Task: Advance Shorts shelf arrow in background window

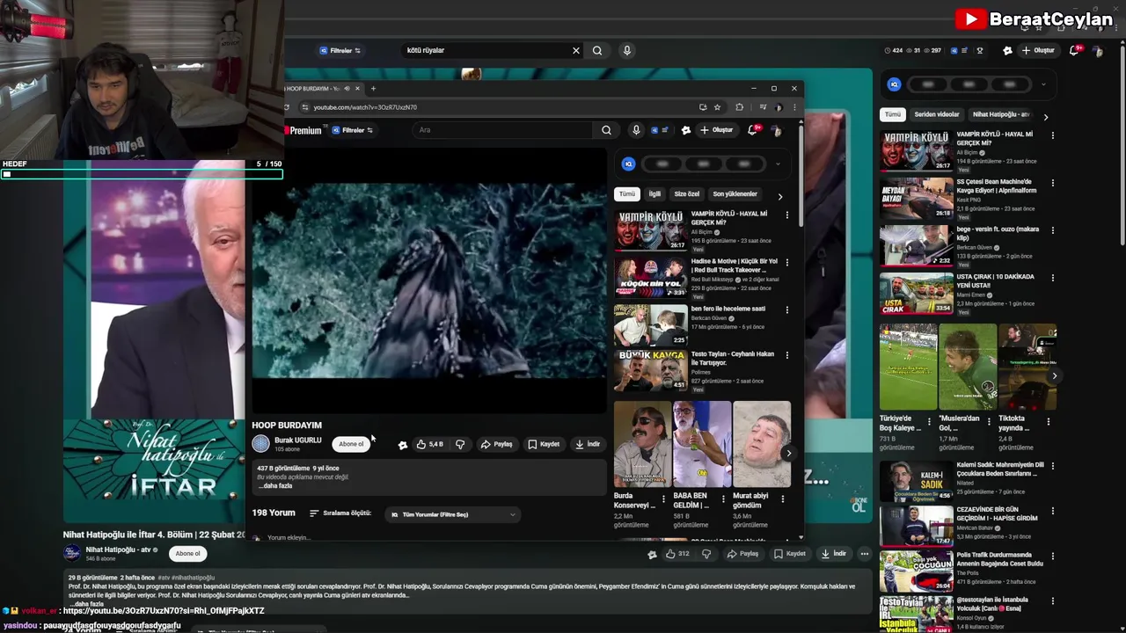Action: [1054, 375]
